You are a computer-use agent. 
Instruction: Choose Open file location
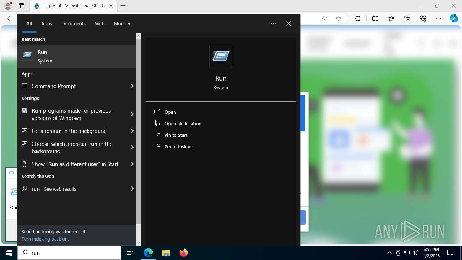183,123
